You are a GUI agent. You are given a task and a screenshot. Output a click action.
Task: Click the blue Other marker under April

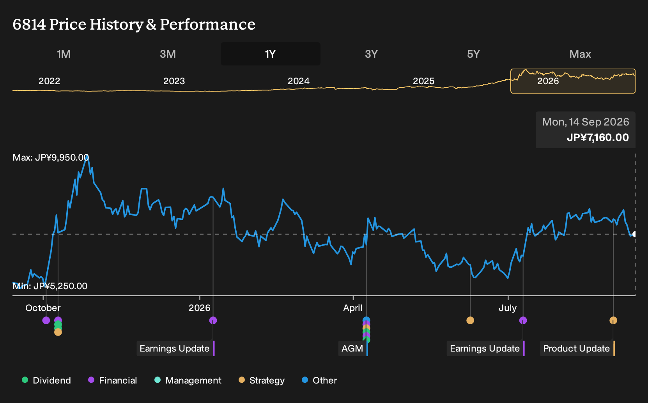(366, 320)
